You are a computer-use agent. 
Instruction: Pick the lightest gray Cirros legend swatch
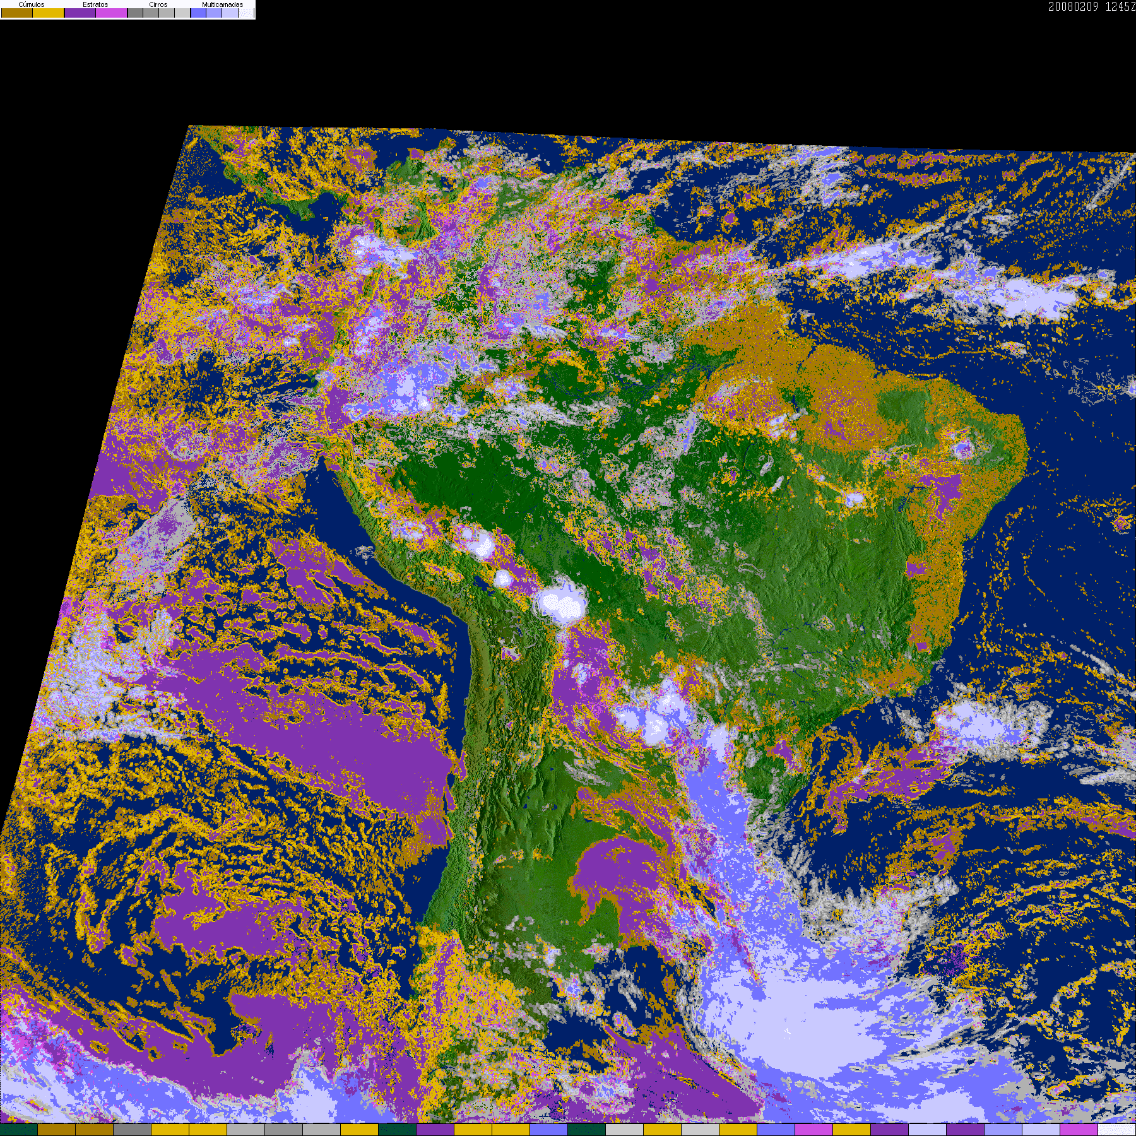(x=182, y=13)
